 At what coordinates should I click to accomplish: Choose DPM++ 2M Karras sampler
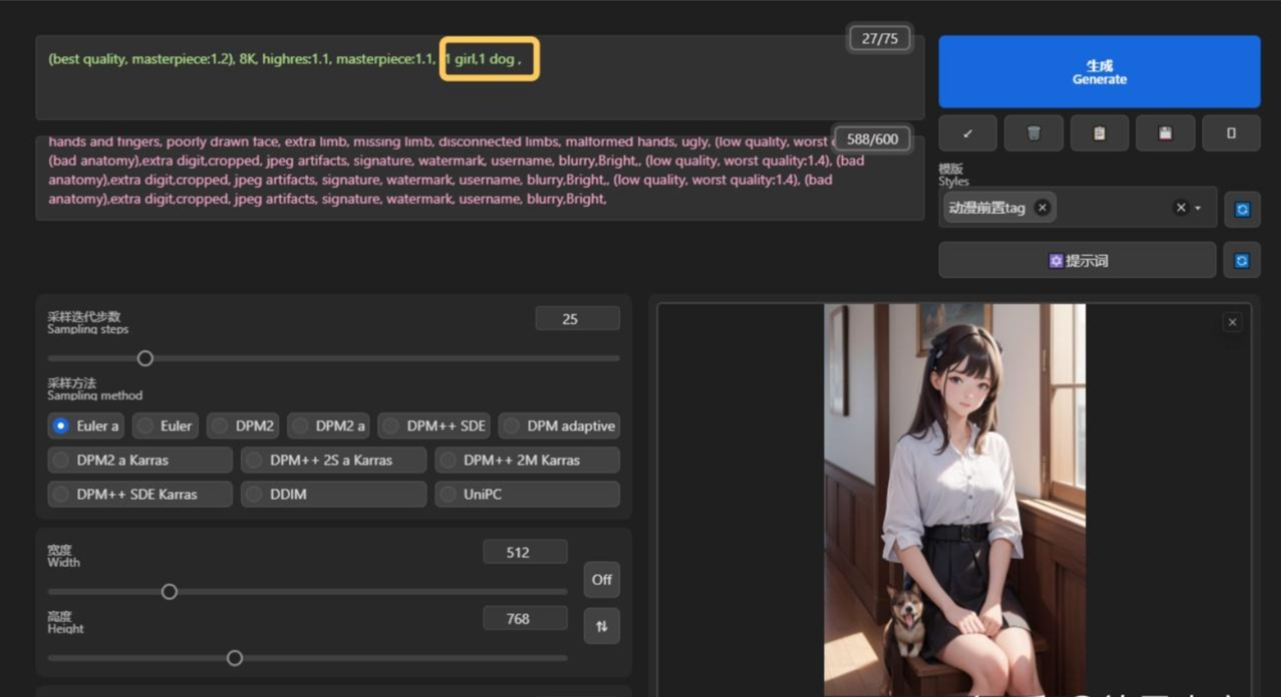[x=526, y=461]
